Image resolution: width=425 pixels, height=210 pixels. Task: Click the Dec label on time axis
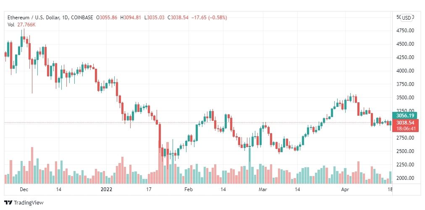tap(24, 189)
